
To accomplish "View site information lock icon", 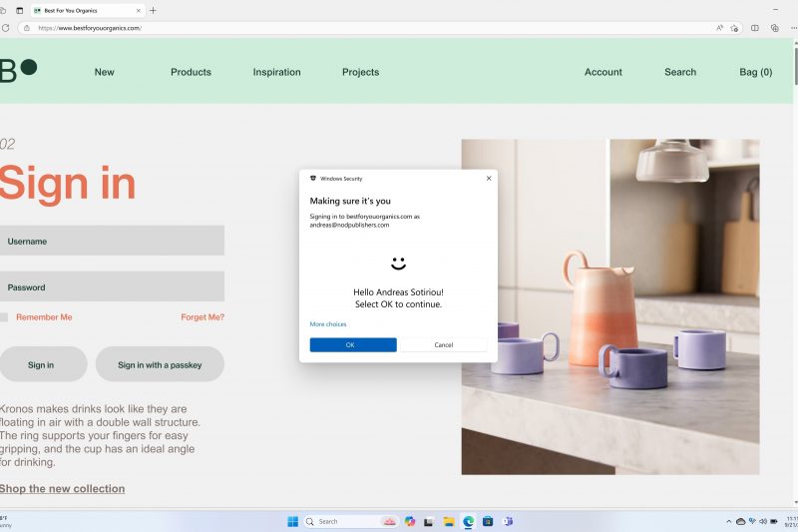I will click(x=27, y=28).
